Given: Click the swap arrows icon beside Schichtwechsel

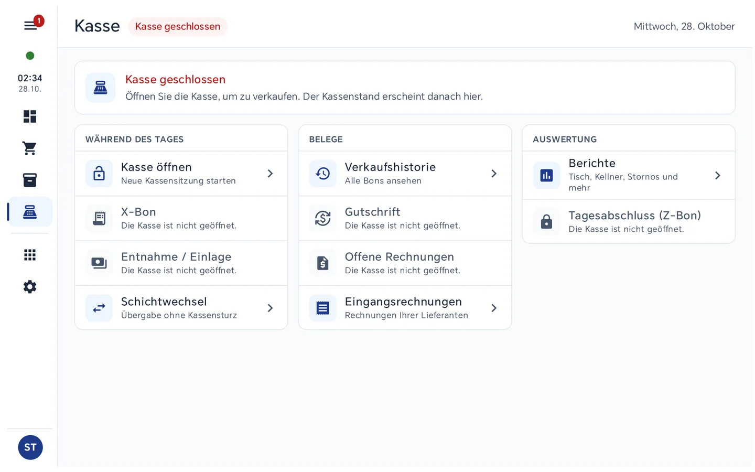Looking at the screenshot, I should pos(99,308).
